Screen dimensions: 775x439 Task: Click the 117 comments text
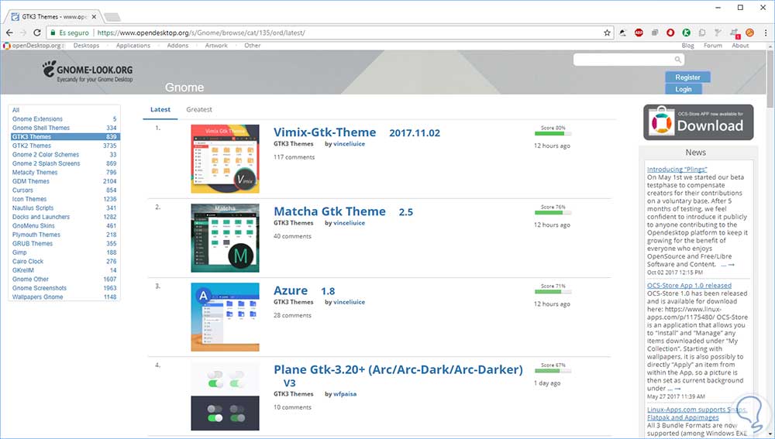[x=294, y=157]
